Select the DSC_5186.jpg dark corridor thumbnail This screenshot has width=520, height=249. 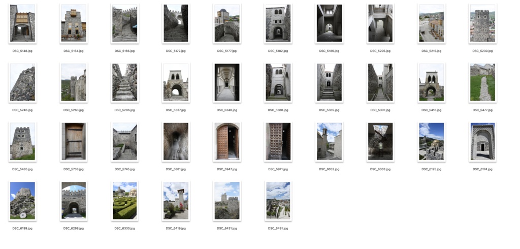coord(329,23)
